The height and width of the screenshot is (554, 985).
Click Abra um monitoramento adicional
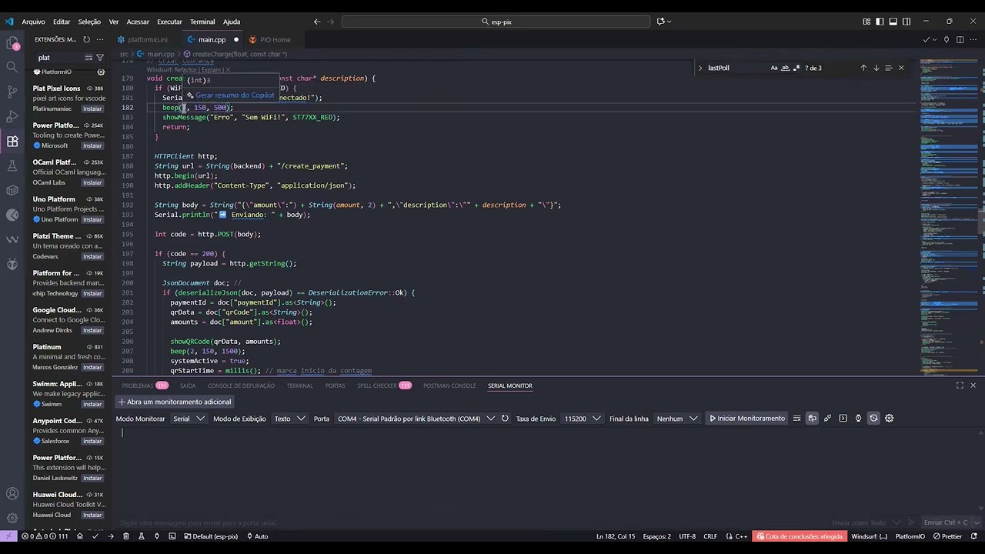tap(175, 402)
